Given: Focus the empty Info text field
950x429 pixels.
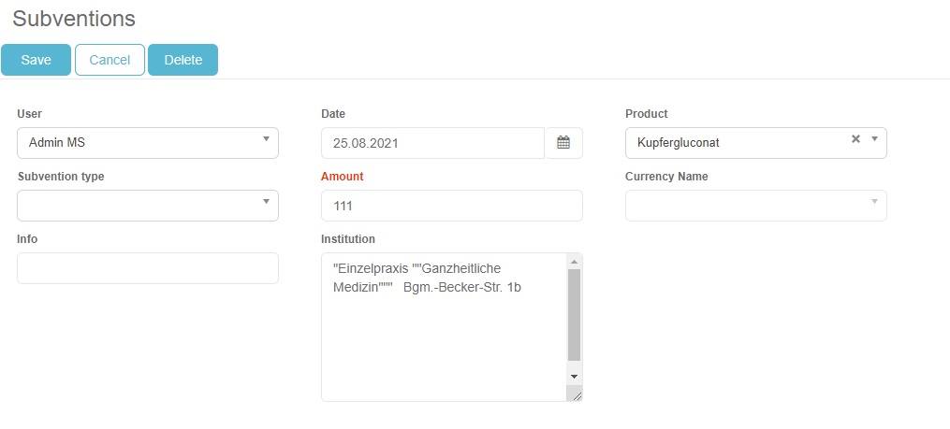Looking at the screenshot, I should [148, 268].
